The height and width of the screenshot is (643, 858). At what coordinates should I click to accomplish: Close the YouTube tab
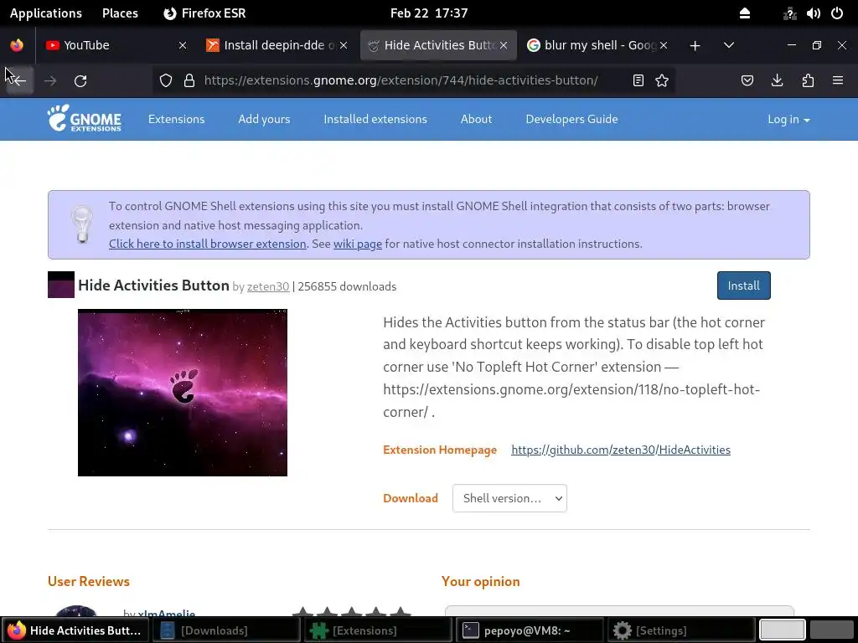(183, 45)
